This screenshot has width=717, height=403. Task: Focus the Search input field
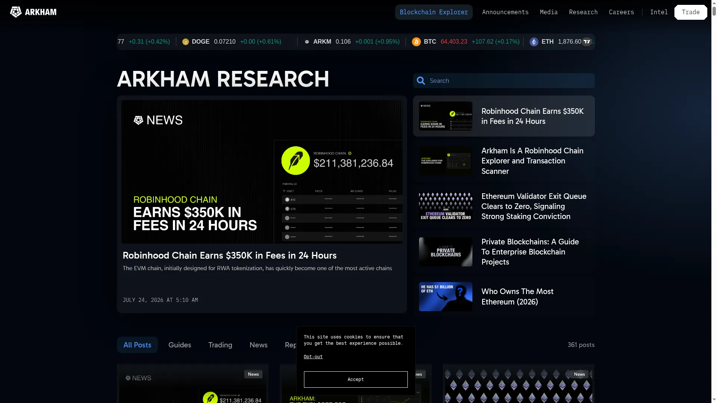pos(504,81)
